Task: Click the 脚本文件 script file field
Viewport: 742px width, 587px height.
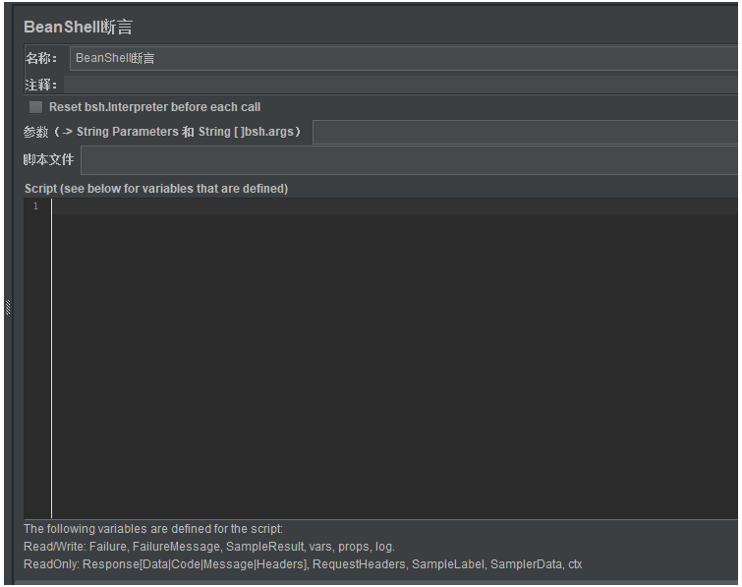Action: [411, 160]
